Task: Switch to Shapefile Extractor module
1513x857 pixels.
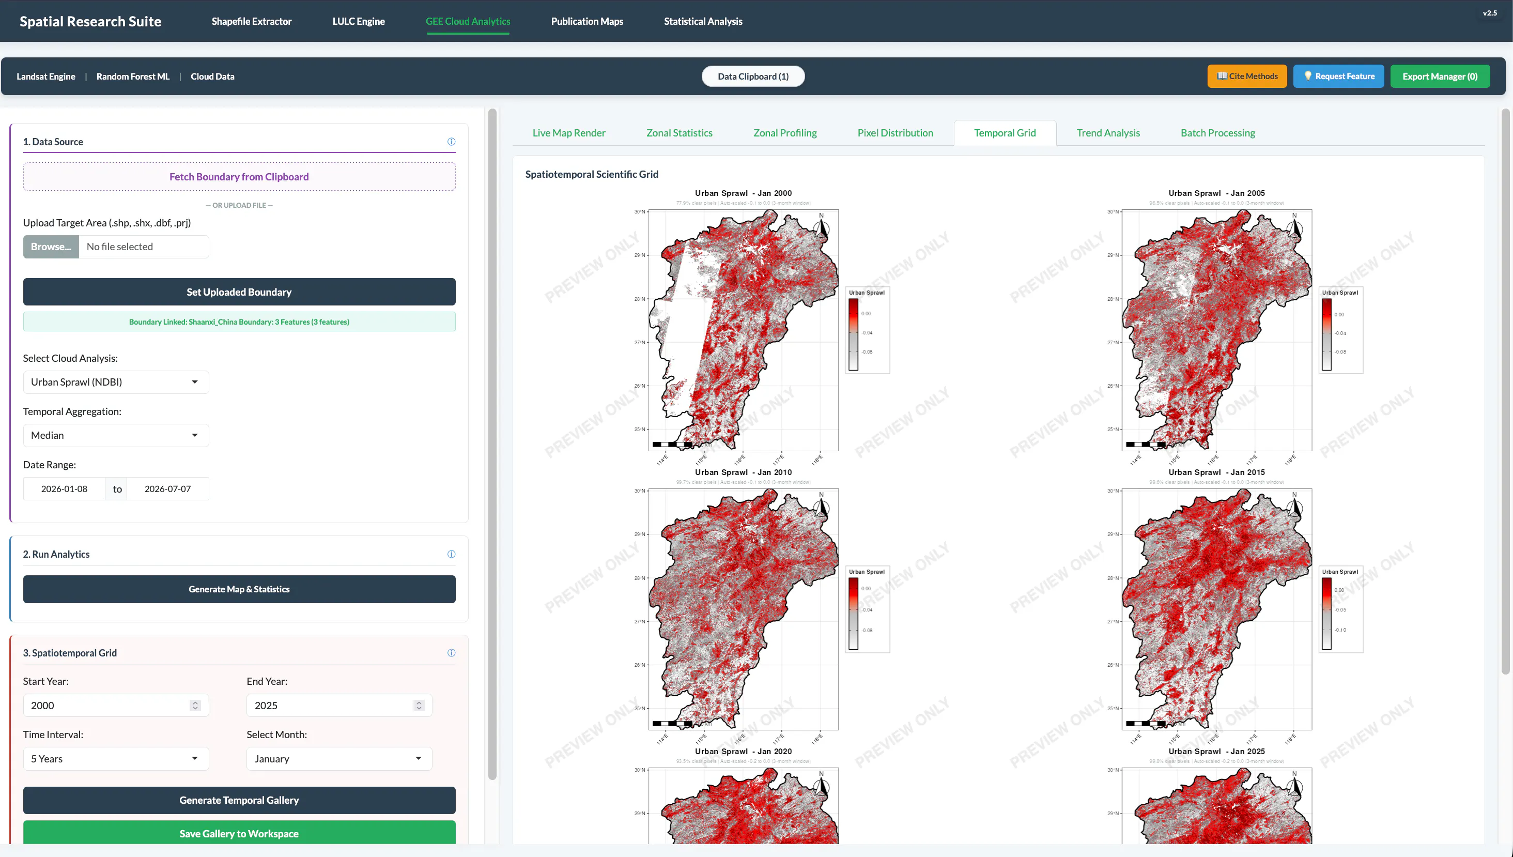Action: [x=252, y=21]
